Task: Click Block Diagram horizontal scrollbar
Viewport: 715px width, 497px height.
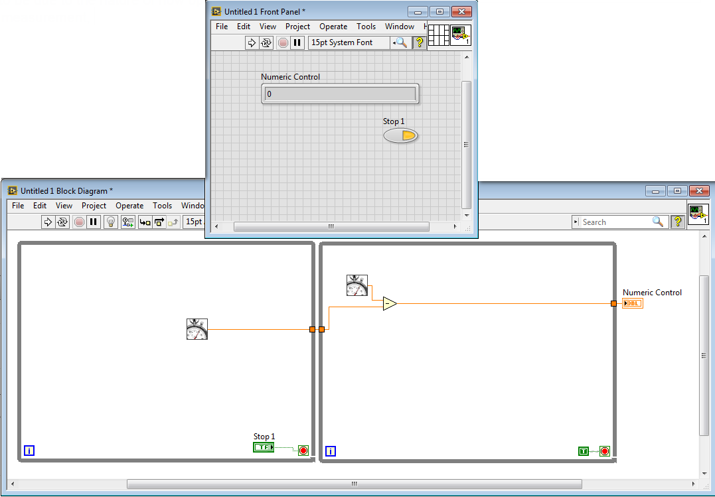Action: pos(355,484)
